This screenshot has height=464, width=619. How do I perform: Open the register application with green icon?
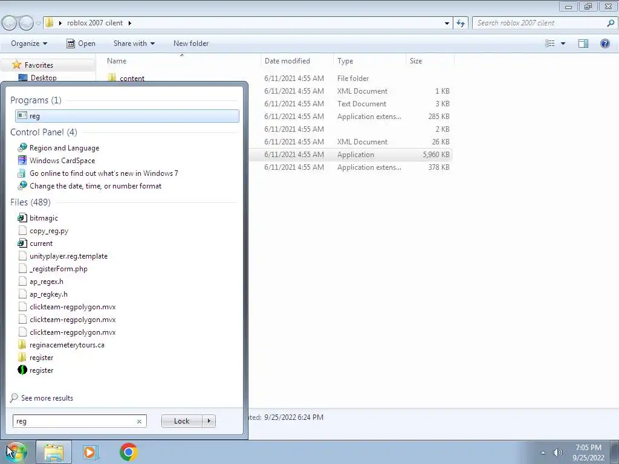click(36, 370)
